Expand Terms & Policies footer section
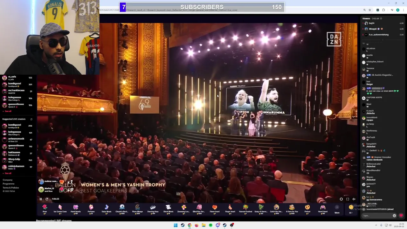The image size is (407, 229). pos(11,188)
